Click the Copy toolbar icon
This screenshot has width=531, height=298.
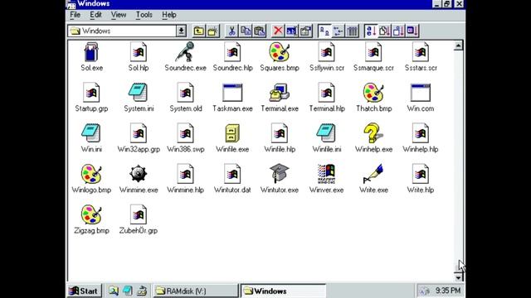click(246, 31)
